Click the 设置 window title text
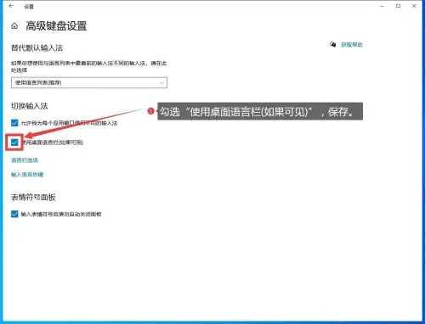425x324 pixels. (x=29, y=7)
